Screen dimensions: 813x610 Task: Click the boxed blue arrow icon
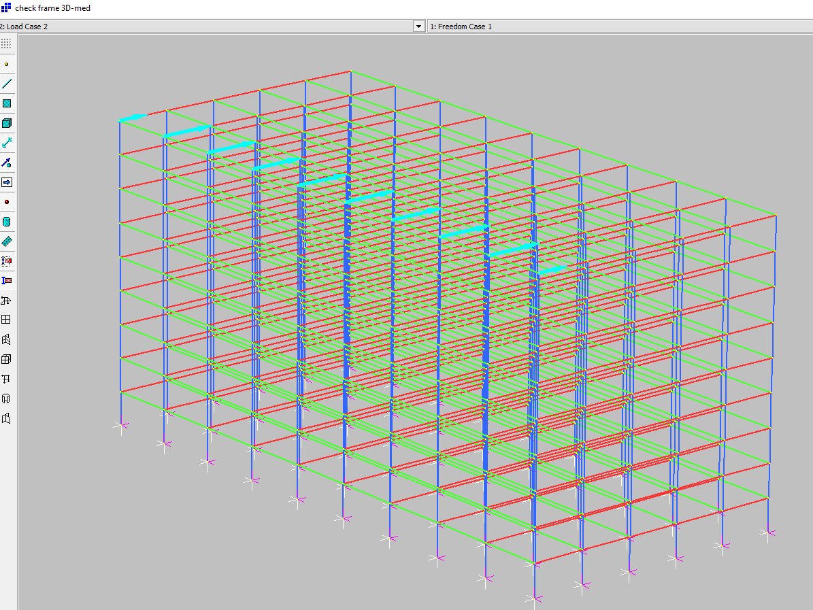[7, 182]
